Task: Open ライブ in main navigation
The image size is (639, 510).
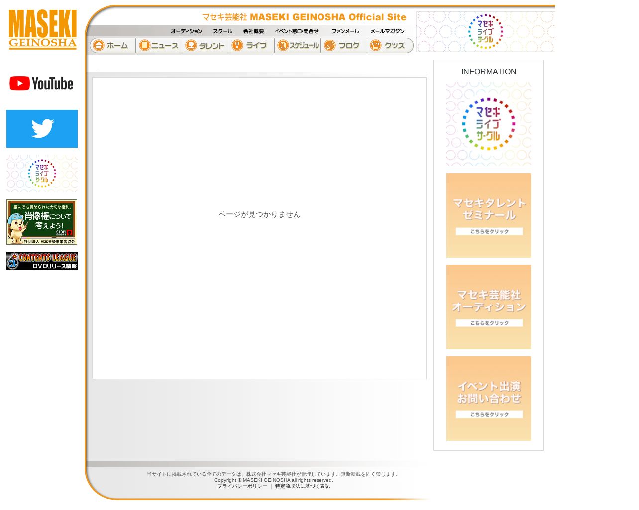Action: 251,45
